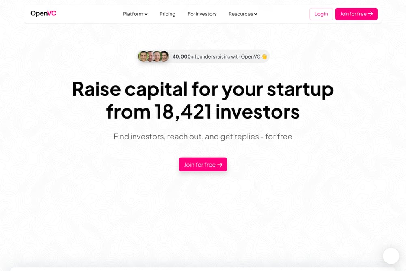Go to For investors page
406x271 pixels.
click(x=202, y=14)
